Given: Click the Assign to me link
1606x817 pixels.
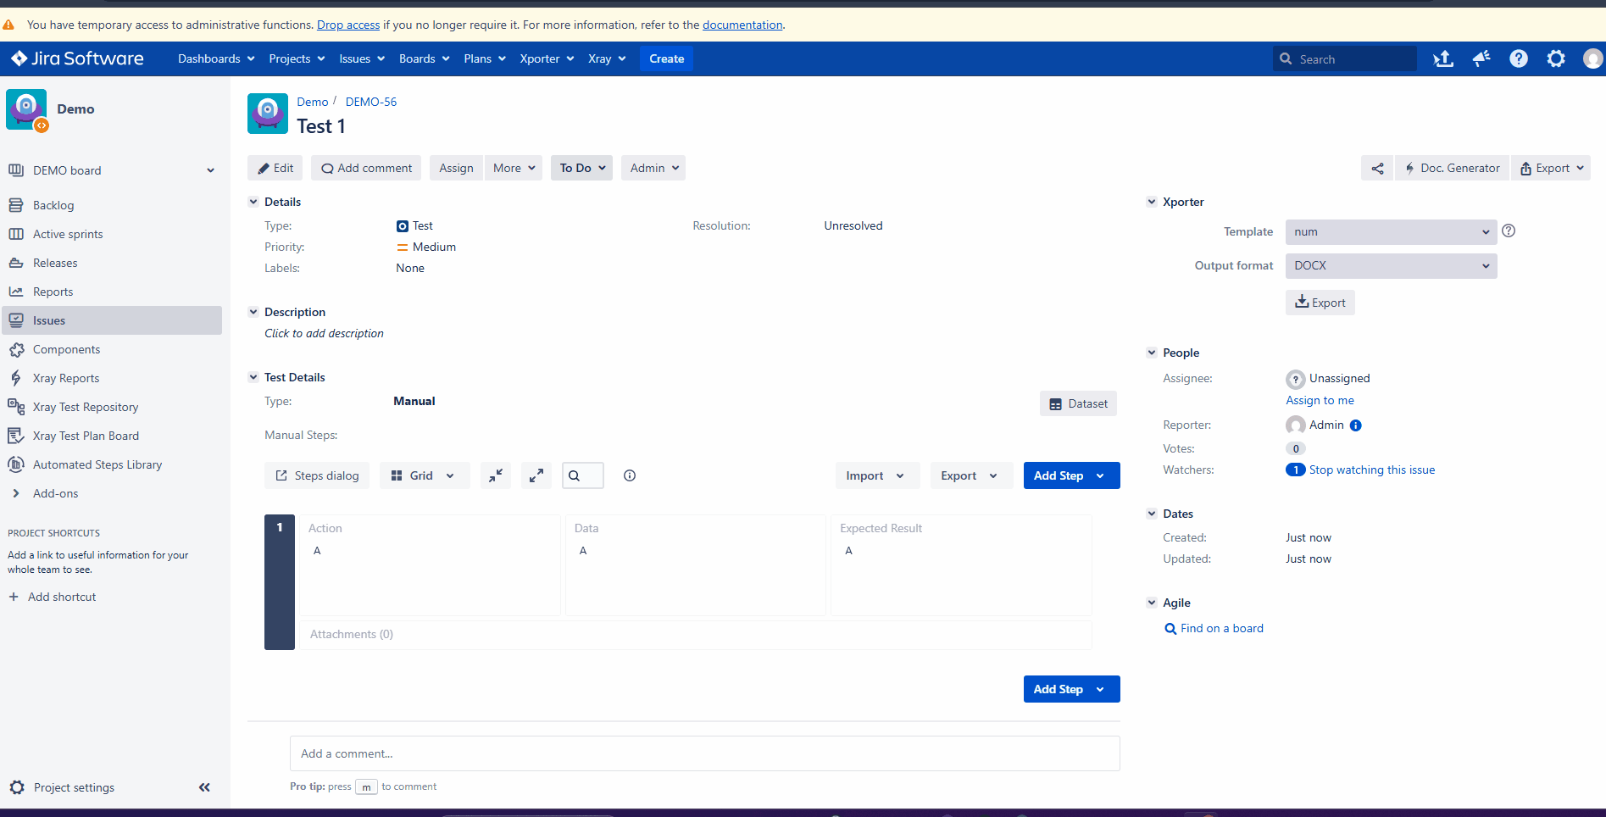Looking at the screenshot, I should tap(1320, 400).
